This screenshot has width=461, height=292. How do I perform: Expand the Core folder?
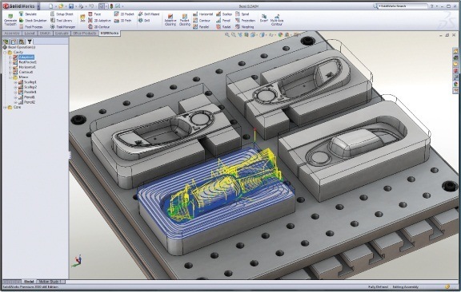[5, 107]
